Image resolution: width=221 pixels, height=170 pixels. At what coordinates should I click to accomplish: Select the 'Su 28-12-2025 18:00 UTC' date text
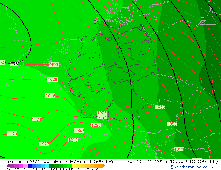(x=161, y=162)
